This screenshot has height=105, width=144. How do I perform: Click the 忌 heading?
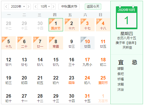135,62
